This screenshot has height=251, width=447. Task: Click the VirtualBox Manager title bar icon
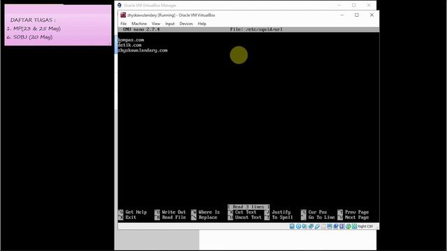point(119,5)
